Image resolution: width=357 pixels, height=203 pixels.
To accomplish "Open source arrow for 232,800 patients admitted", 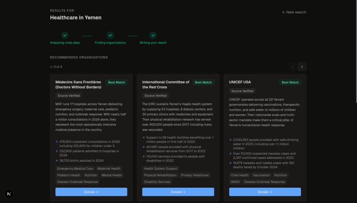I will [57, 151].
